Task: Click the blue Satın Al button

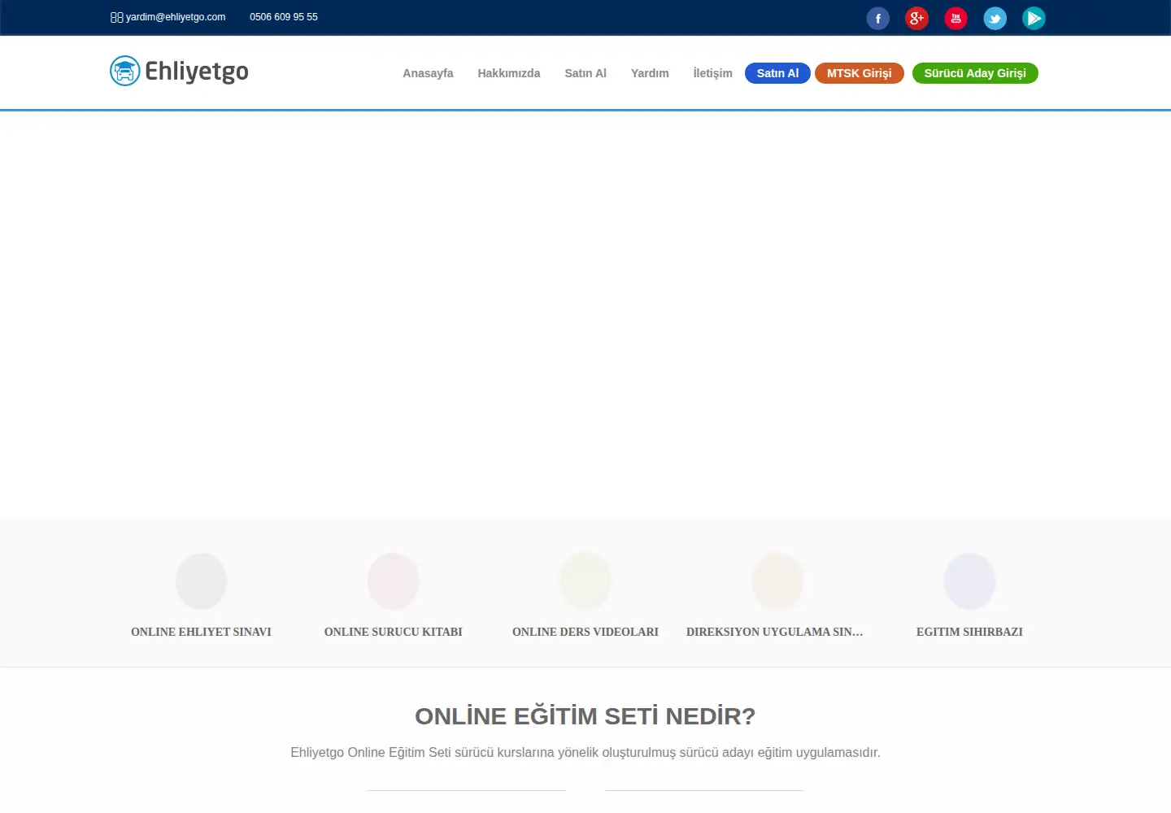Action: pyautogui.click(x=777, y=73)
